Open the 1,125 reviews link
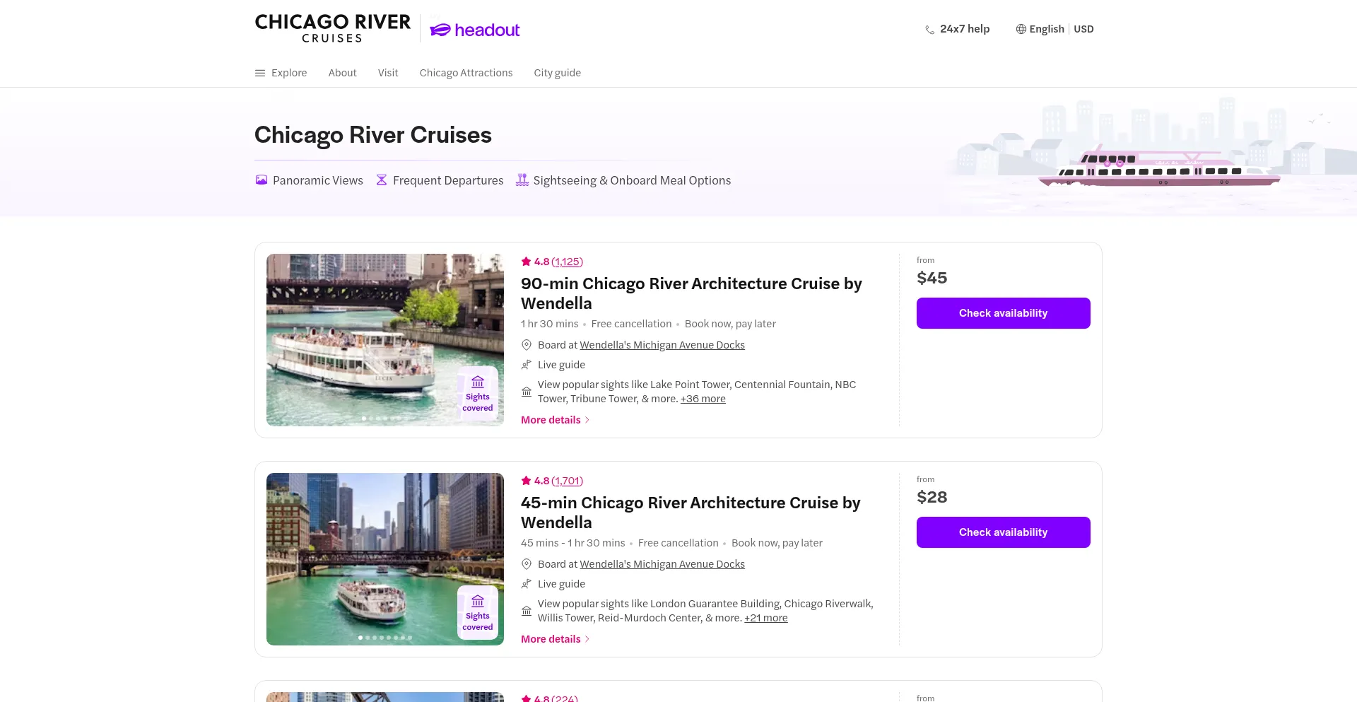The width and height of the screenshot is (1357, 702). (x=567, y=262)
